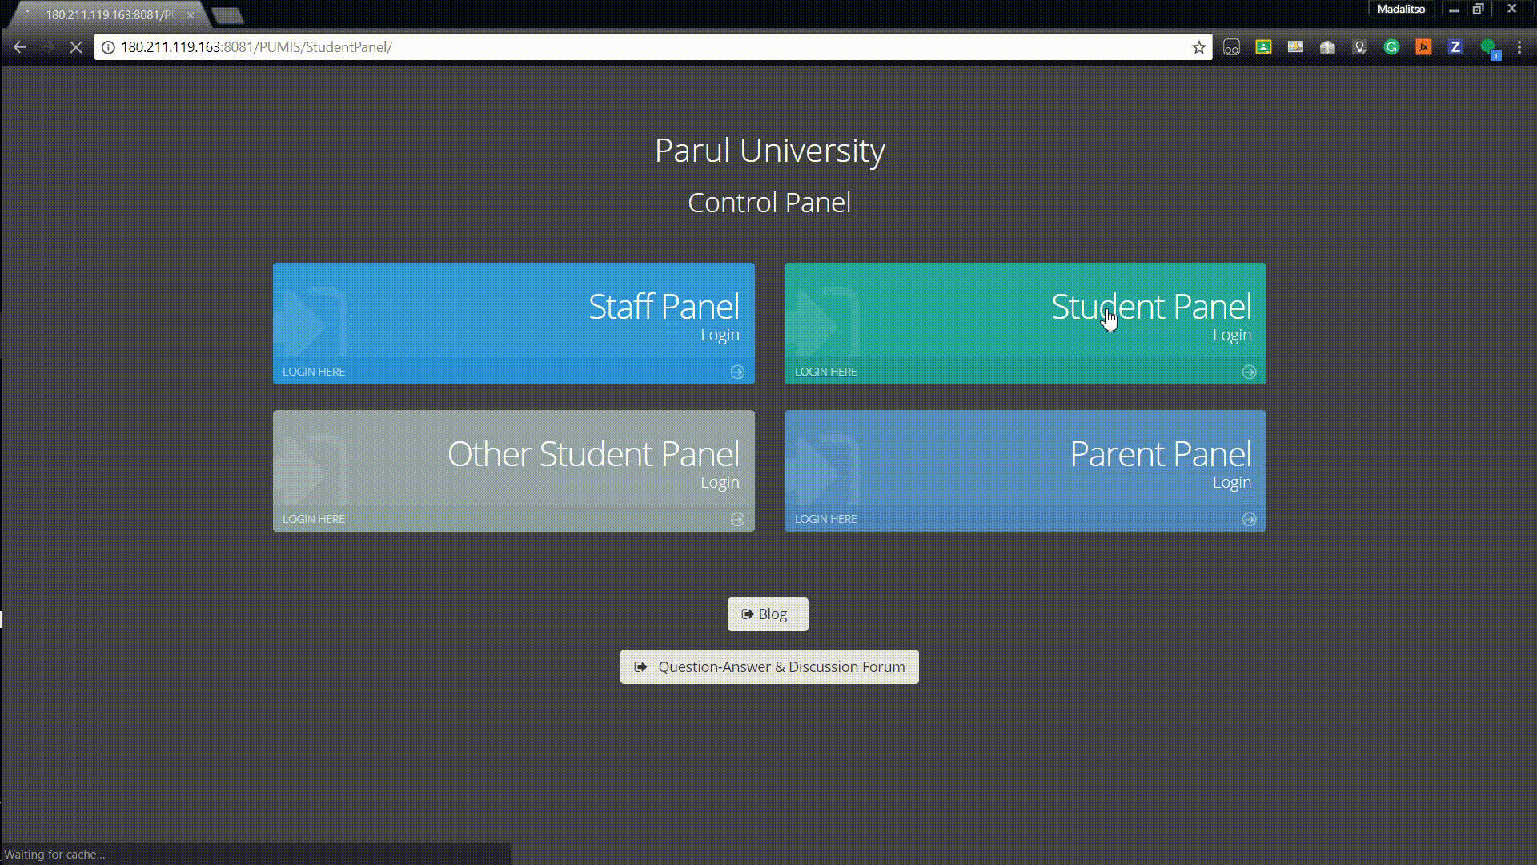Screen dimensions: 1537x865
Task: Open the green chat notification extension
Action: point(1489,47)
